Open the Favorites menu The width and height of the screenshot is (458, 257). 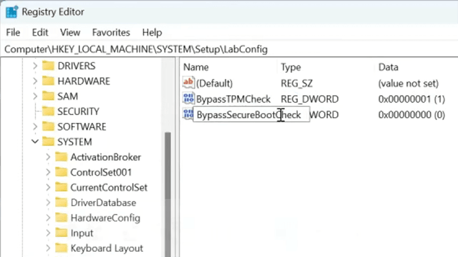click(111, 33)
